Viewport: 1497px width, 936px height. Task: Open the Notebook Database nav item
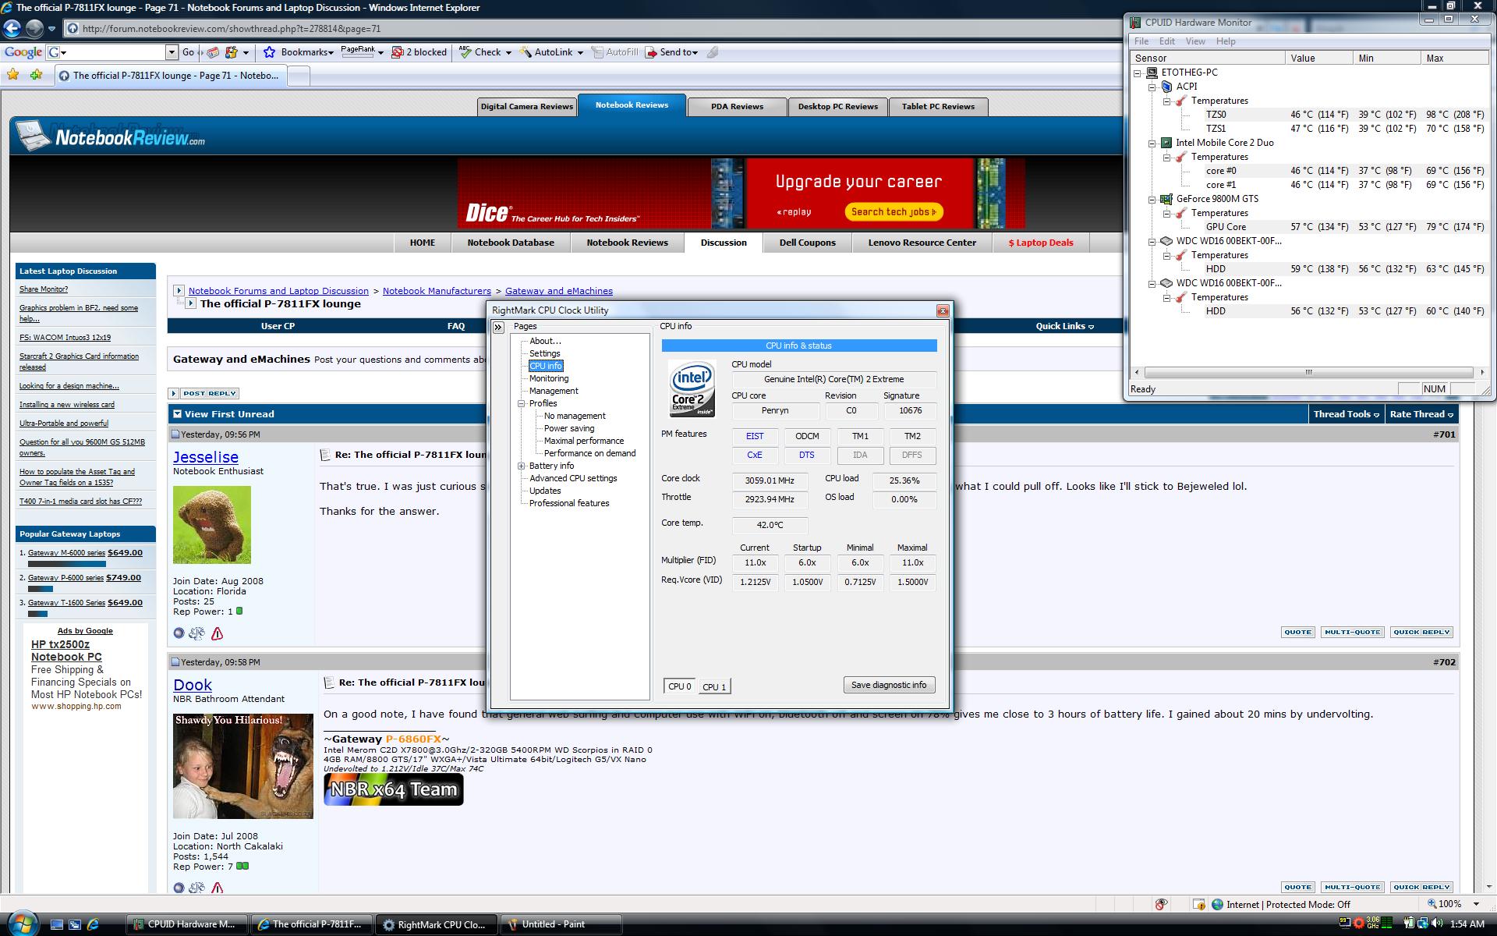tap(511, 243)
